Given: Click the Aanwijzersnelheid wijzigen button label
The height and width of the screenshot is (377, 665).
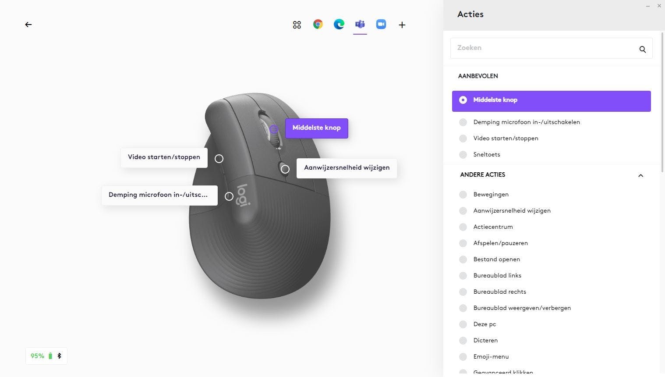Looking at the screenshot, I should click(347, 168).
